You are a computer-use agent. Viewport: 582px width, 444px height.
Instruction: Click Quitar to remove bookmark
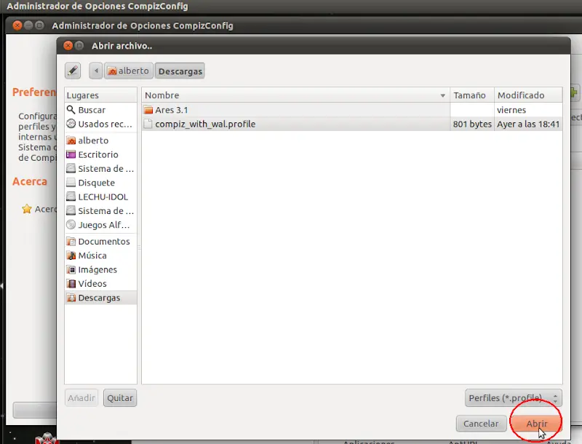pos(120,398)
